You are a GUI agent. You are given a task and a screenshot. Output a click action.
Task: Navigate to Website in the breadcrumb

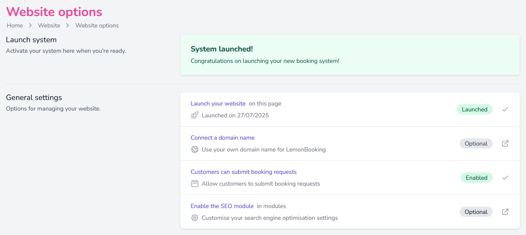pyautogui.click(x=49, y=25)
